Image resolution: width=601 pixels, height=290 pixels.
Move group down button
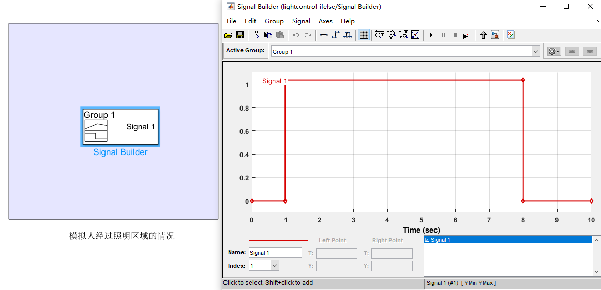[x=590, y=51]
